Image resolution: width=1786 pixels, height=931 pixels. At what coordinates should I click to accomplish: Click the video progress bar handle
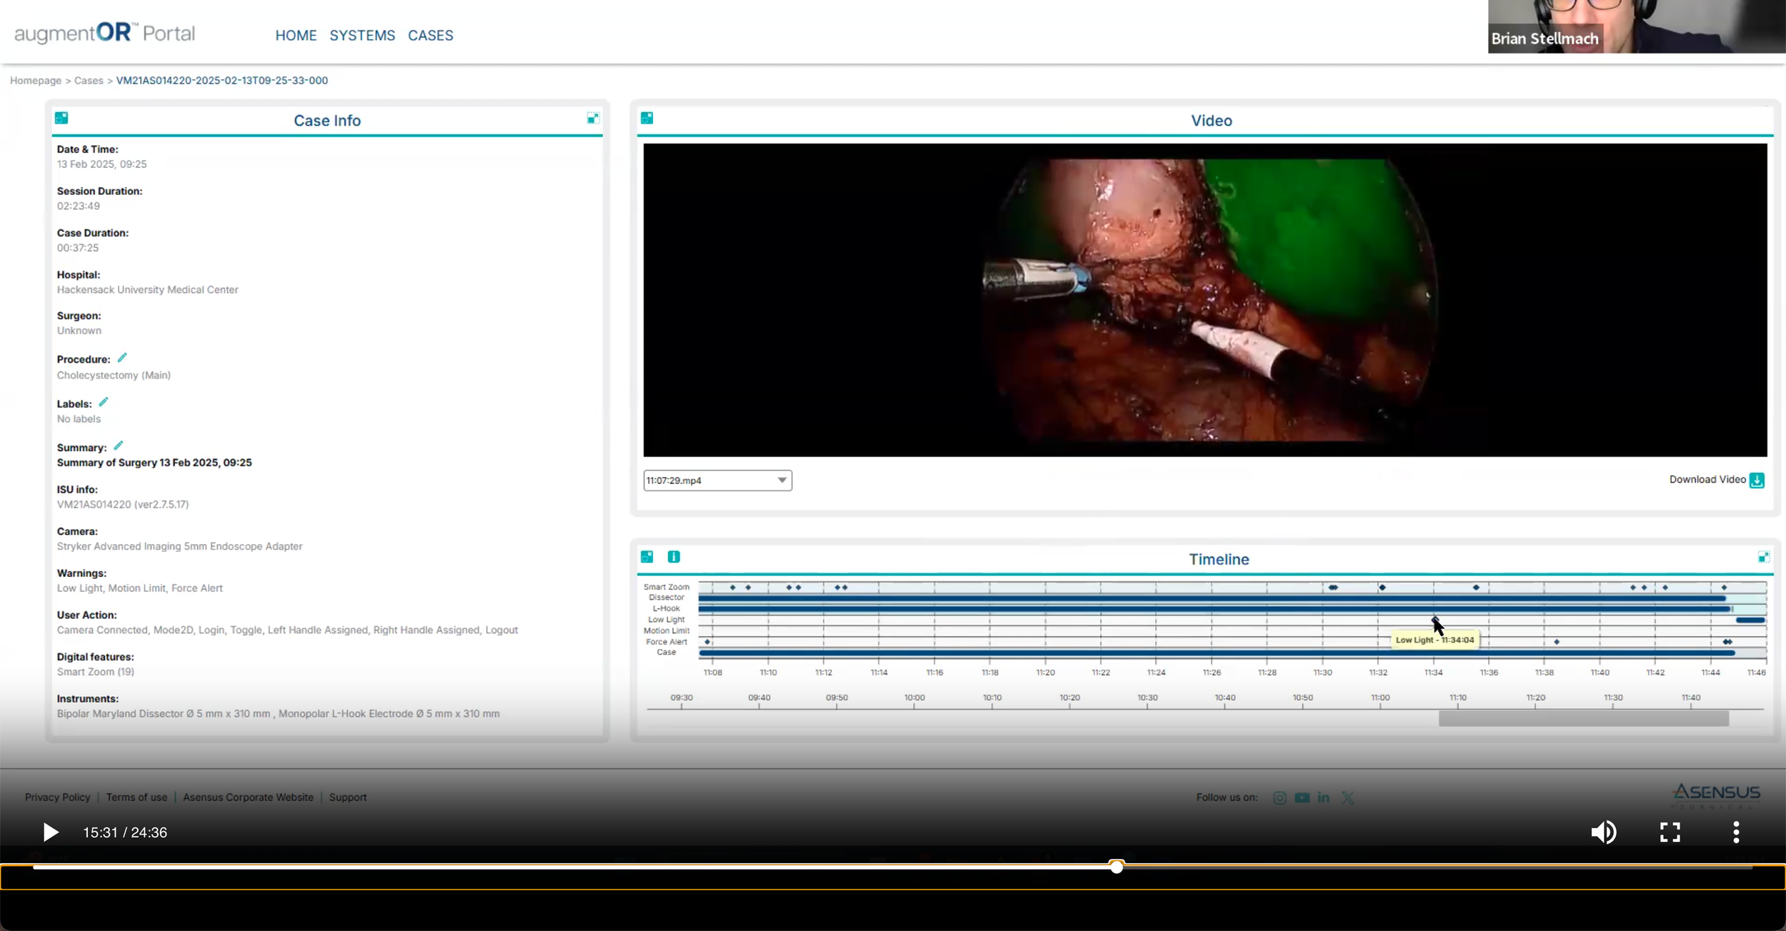coord(1117,867)
